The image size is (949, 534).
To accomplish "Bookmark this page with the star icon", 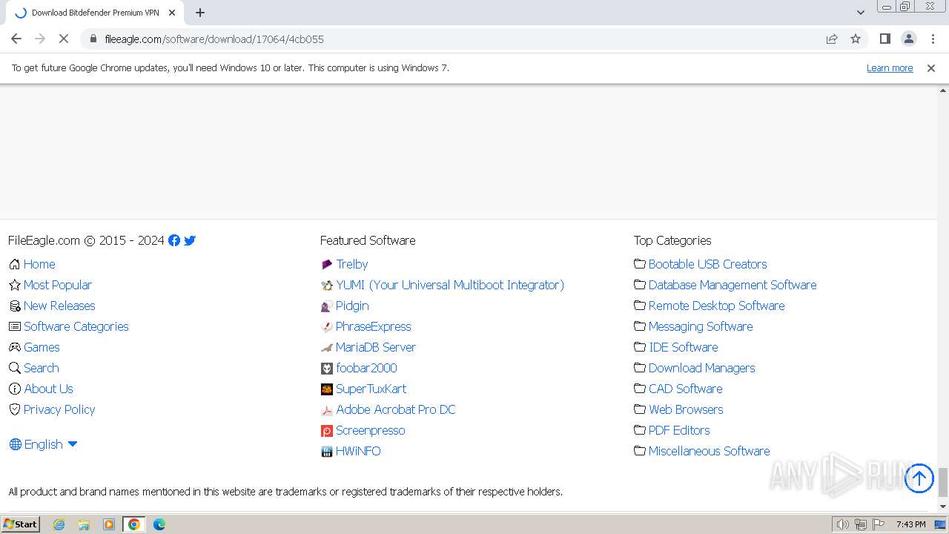I will pyautogui.click(x=856, y=39).
